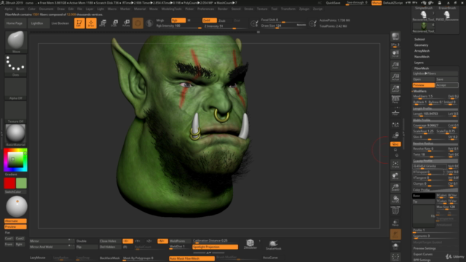This screenshot has width=466, height=262.
Task: Toggle the Gizmo 3D circle icon
Action: pyautogui.click(x=138, y=23)
